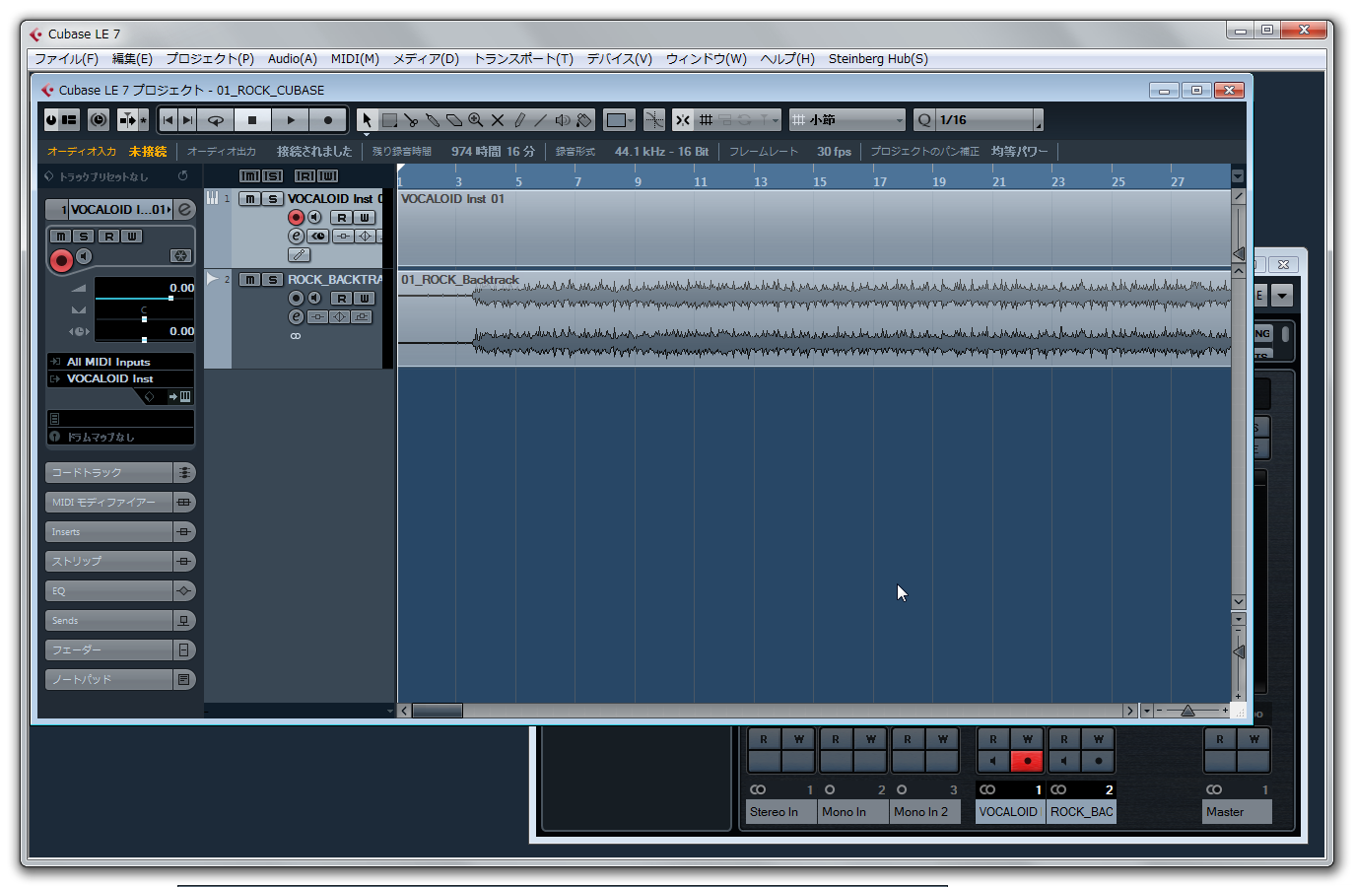The width and height of the screenshot is (1354, 887).
Task: Select the Erase tool
Action: (454, 120)
